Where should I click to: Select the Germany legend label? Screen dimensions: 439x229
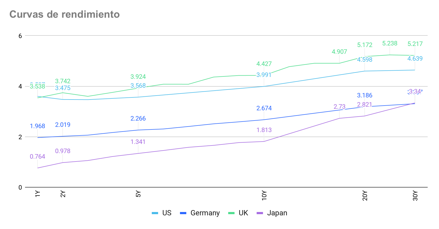coord(205,213)
